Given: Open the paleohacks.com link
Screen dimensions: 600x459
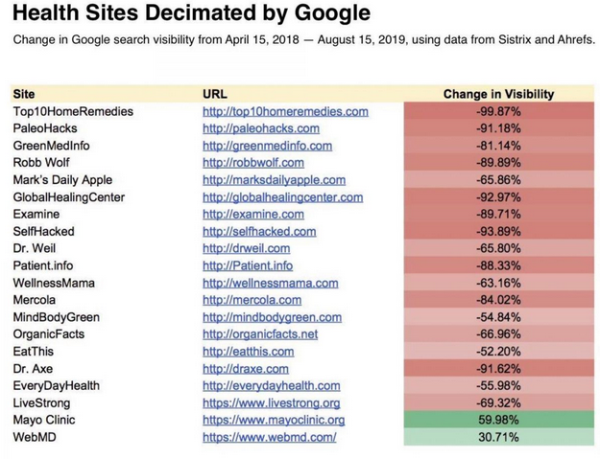Looking at the screenshot, I should point(261,128).
